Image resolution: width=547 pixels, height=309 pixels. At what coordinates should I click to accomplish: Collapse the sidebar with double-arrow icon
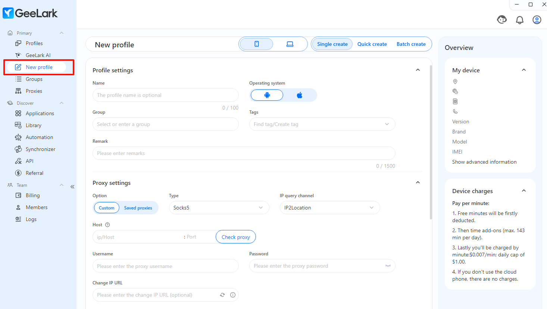(72, 187)
